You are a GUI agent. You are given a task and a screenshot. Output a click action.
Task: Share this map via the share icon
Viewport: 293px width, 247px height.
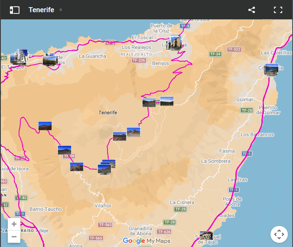pyautogui.click(x=251, y=10)
